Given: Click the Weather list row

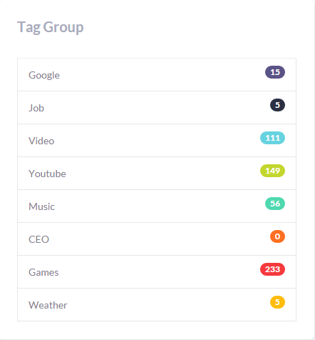Looking at the screenshot, I should (x=157, y=305).
